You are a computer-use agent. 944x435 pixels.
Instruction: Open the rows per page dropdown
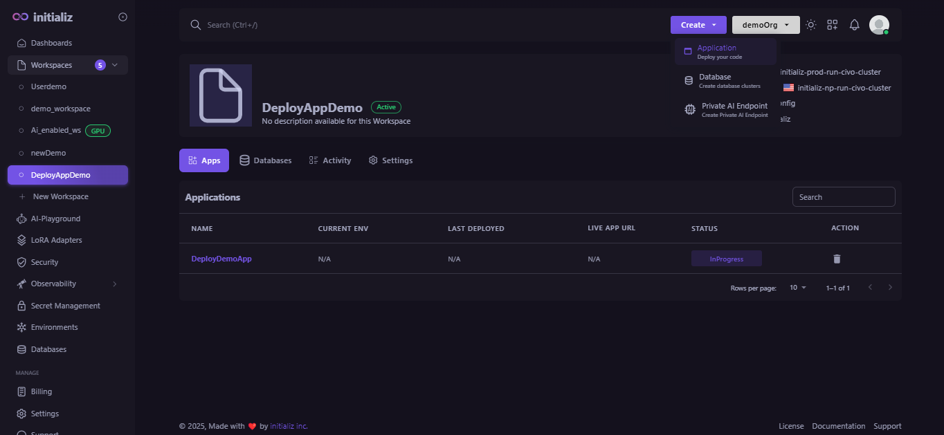point(798,288)
